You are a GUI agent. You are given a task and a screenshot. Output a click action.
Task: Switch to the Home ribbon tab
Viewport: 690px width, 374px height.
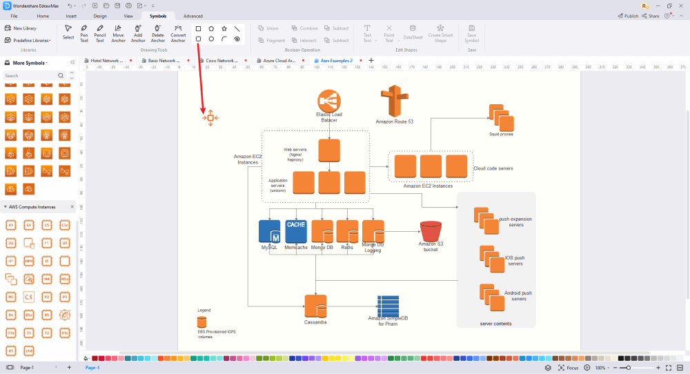click(43, 16)
